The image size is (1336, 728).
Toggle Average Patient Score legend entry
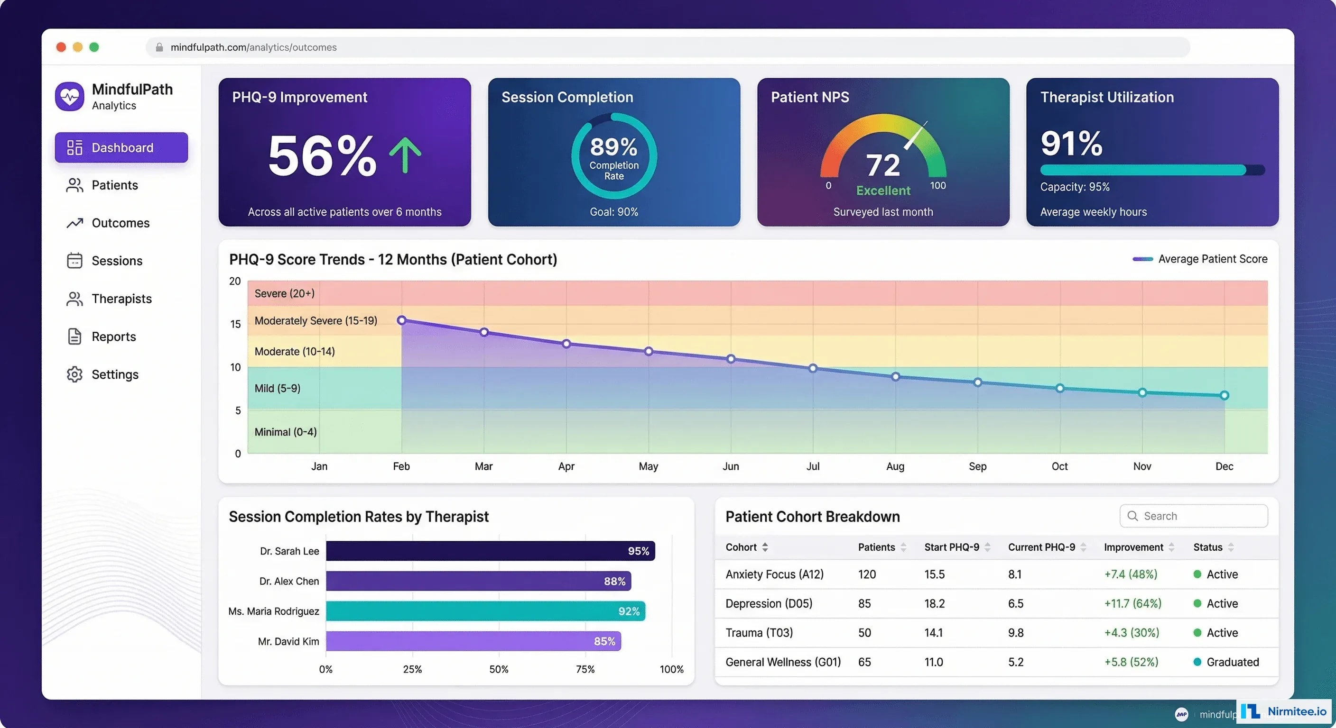click(x=1199, y=259)
